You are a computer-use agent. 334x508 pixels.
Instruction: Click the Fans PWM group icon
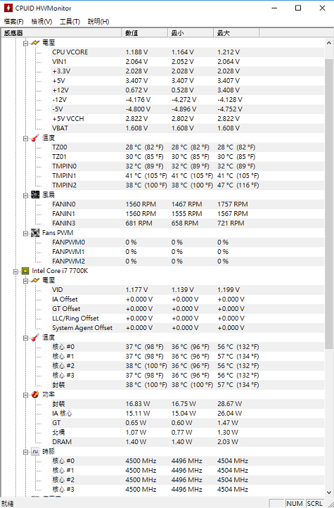[x=35, y=233]
